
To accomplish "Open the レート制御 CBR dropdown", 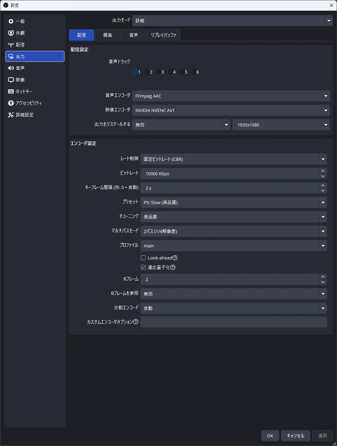I will point(323,159).
